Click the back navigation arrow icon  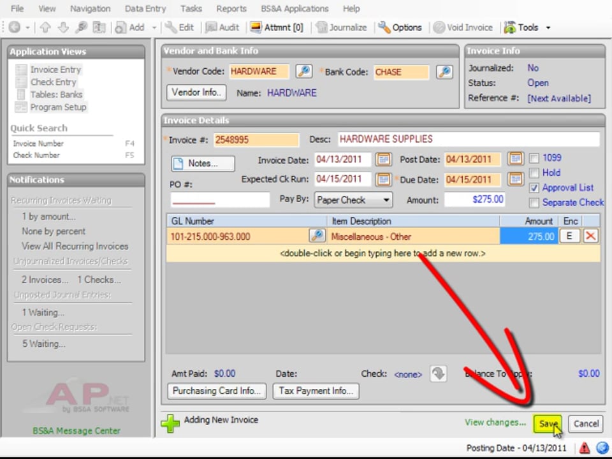15,27
